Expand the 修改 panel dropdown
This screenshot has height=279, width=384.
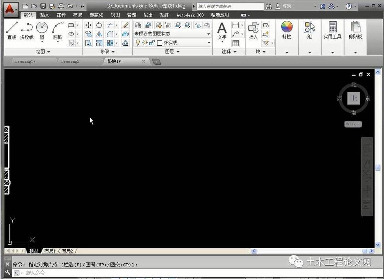(107, 52)
